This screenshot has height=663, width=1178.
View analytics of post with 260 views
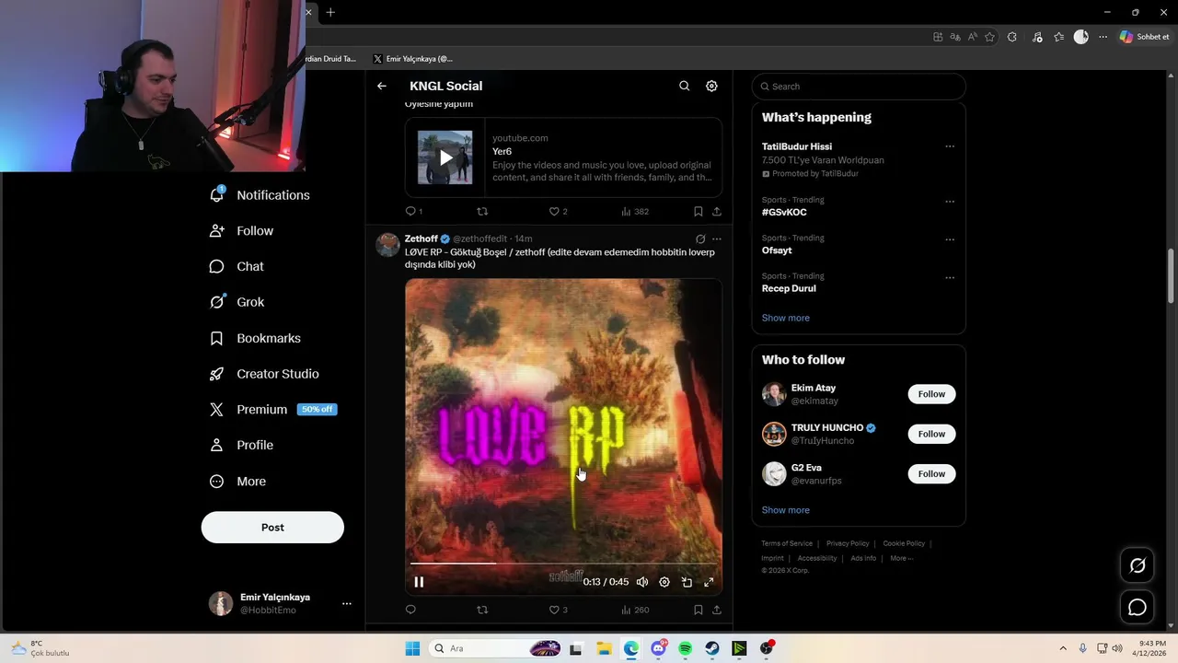[x=635, y=610]
